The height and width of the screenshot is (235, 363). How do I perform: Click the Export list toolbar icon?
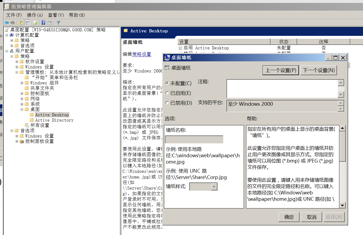[35, 23]
